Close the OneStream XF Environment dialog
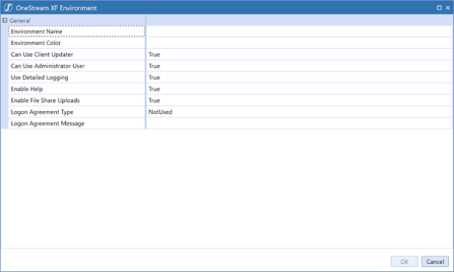Image resolution: width=454 pixels, height=272 pixels. click(447, 8)
